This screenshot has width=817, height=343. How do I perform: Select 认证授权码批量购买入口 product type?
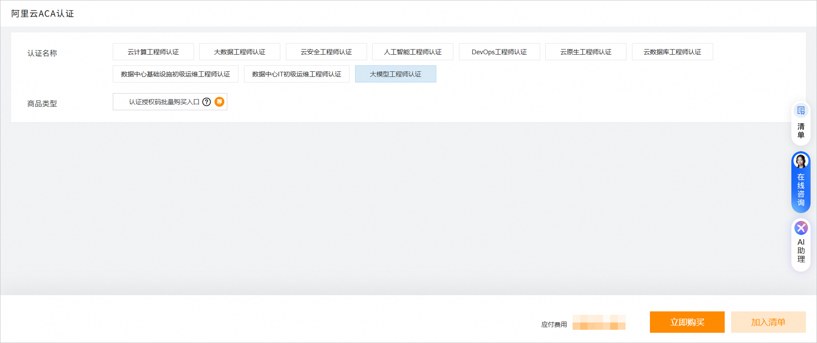(170, 102)
